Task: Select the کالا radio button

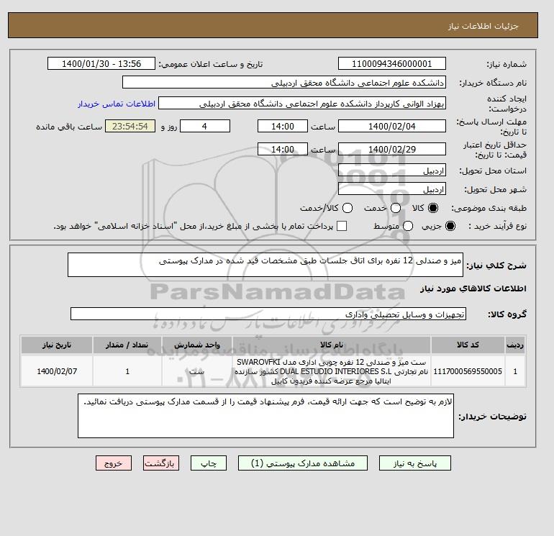Action: pos(433,208)
